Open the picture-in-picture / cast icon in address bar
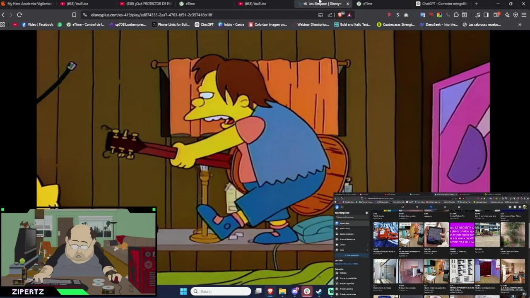This screenshot has width=530, height=298. coord(320,15)
